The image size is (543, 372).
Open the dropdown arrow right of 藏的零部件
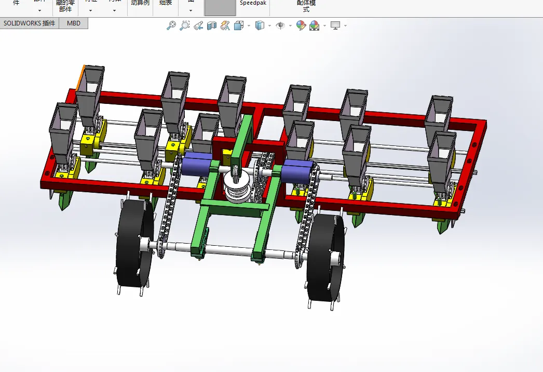[x=90, y=10]
